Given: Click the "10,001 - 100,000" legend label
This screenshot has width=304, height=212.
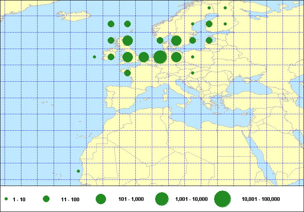Looking at the screenshot, I should tap(261, 199).
